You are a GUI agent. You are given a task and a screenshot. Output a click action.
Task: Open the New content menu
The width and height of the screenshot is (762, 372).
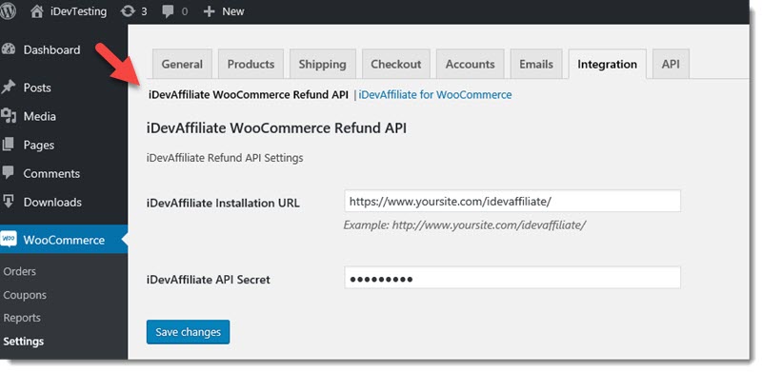pos(232,11)
